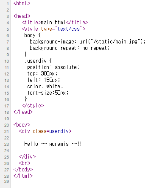Click the closing </html> tag
Viewport: 168px width, 188px height.
tap(23, 176)
